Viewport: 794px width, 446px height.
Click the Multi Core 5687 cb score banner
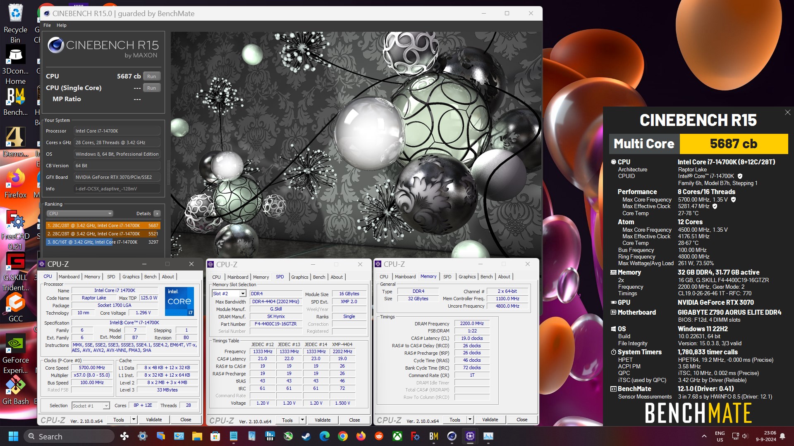[698, 144]
